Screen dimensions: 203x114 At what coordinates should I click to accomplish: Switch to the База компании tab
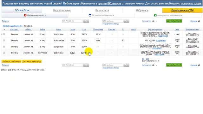click(62, 10)
